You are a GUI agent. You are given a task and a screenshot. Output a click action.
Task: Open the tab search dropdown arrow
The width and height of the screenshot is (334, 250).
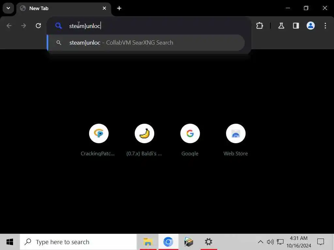point(8,8)
